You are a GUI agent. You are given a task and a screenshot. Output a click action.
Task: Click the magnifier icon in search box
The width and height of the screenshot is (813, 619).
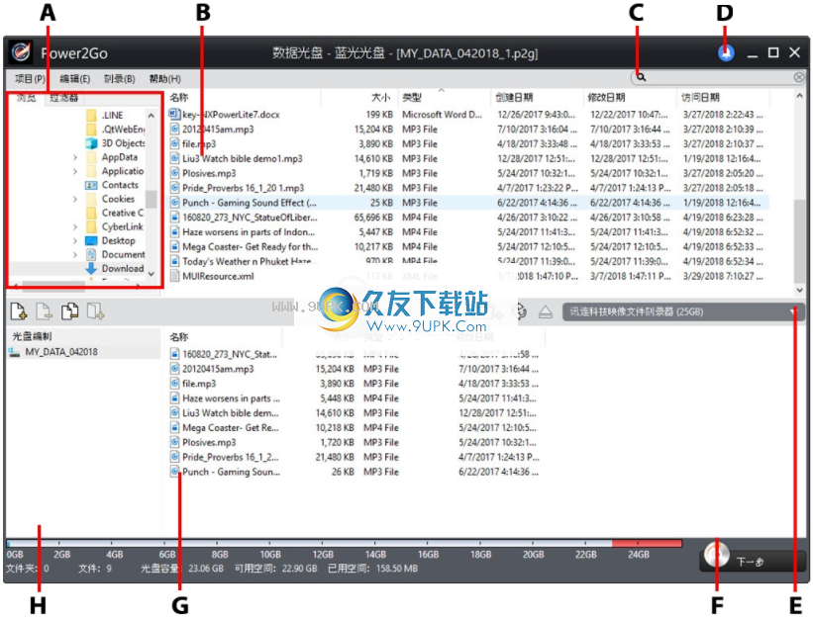click(642, 77)
